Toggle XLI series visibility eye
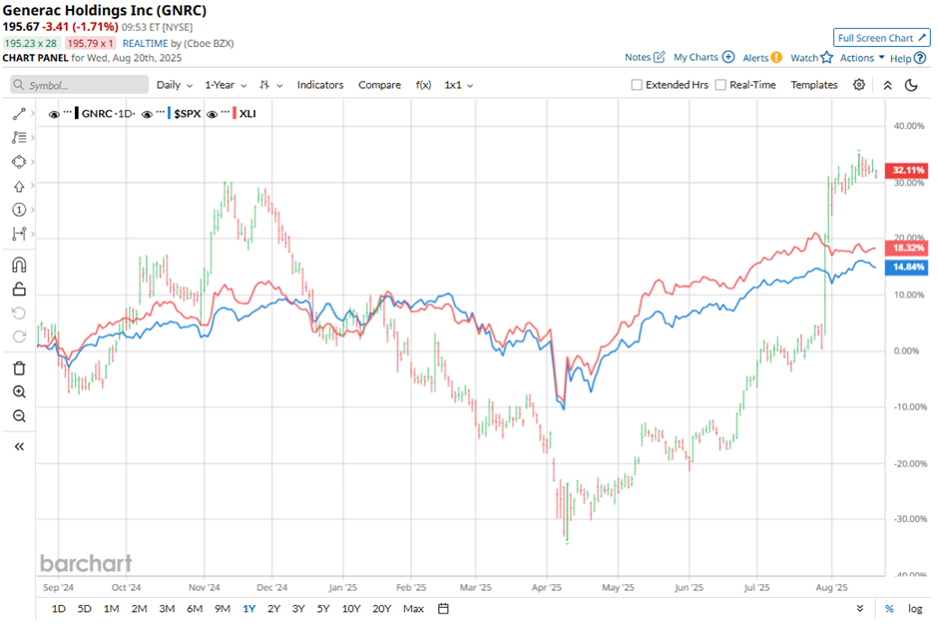Image resolution: width=938 pixels, height=624 pixels. pyautogui.click(x=212, y=114)
